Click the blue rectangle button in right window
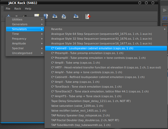 click(x=165, y=18)
